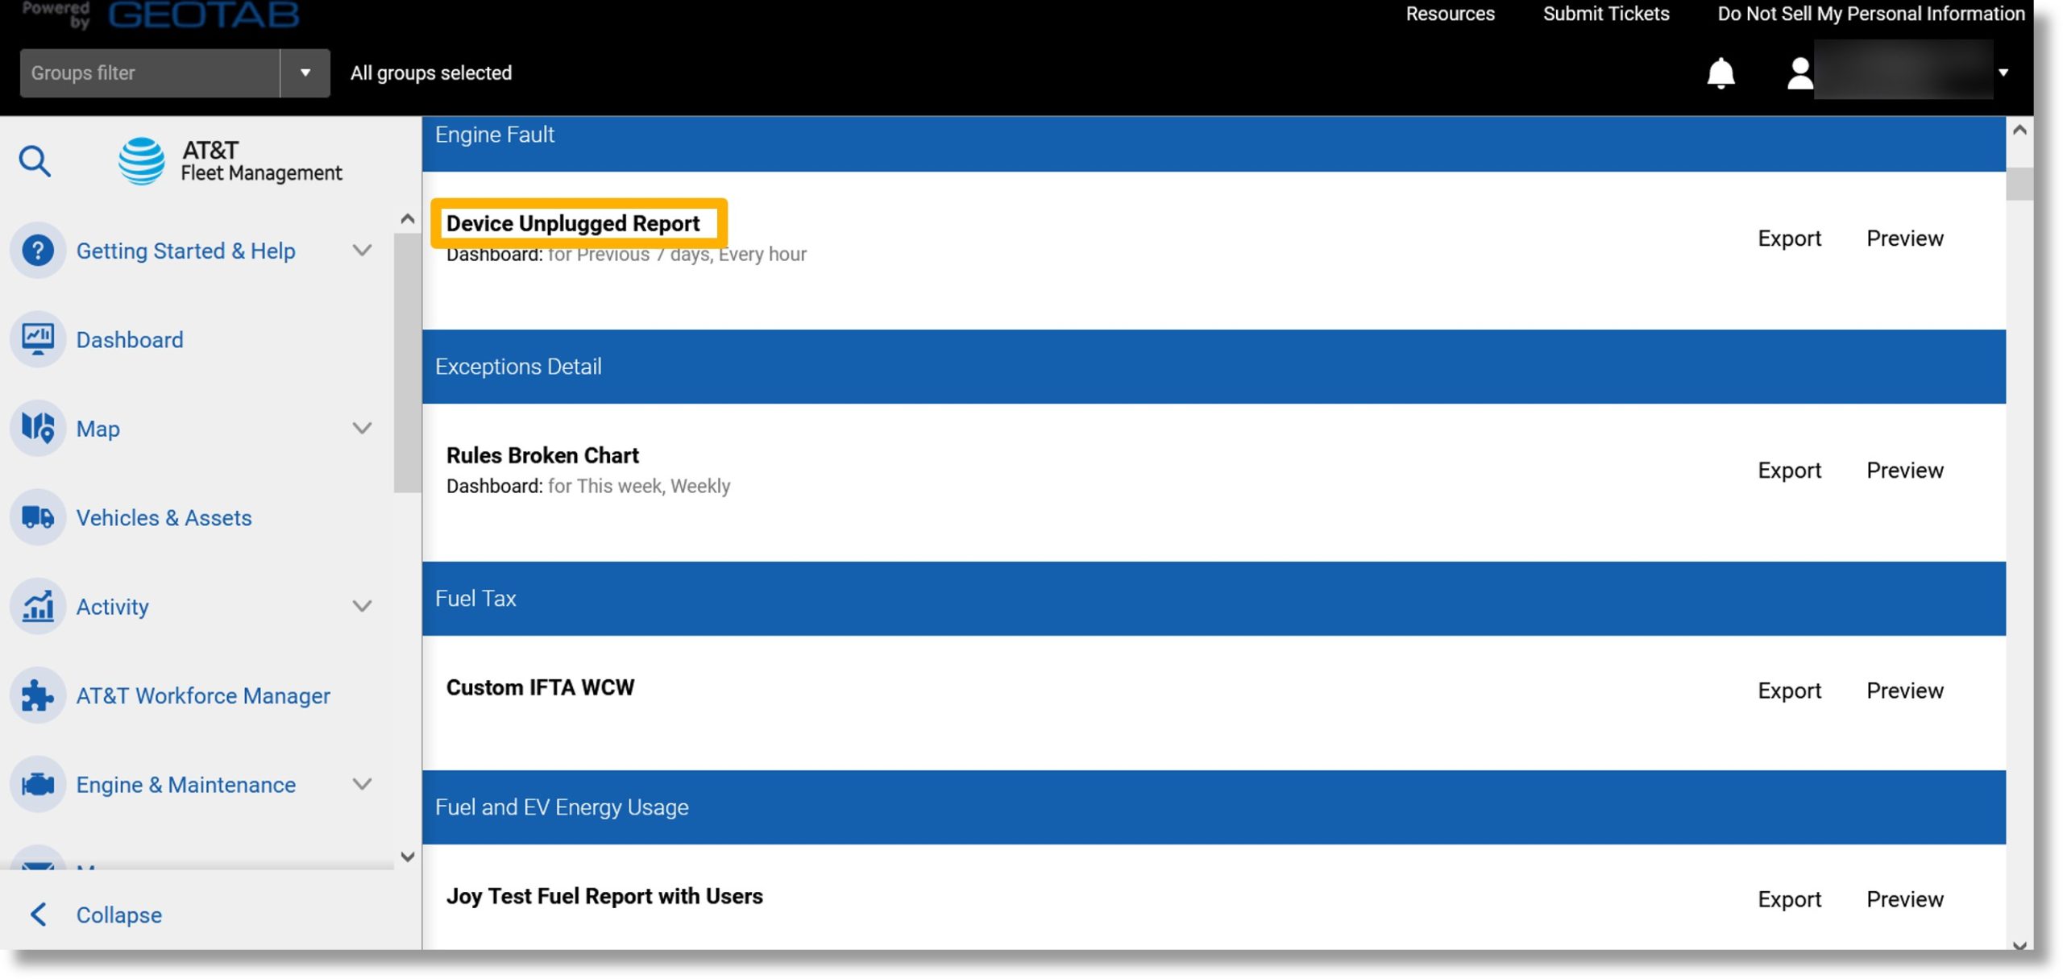The width and height of the screenshot is (2063, 979).
Task: Click Submit Tickets in top navigation
Action: (1606, 13)
